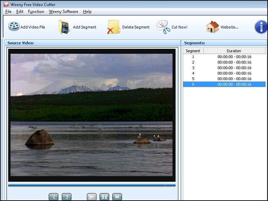The width and height of the screenshot is (268, 201).
Task: Open the Function menu
Action: [36, 12]
